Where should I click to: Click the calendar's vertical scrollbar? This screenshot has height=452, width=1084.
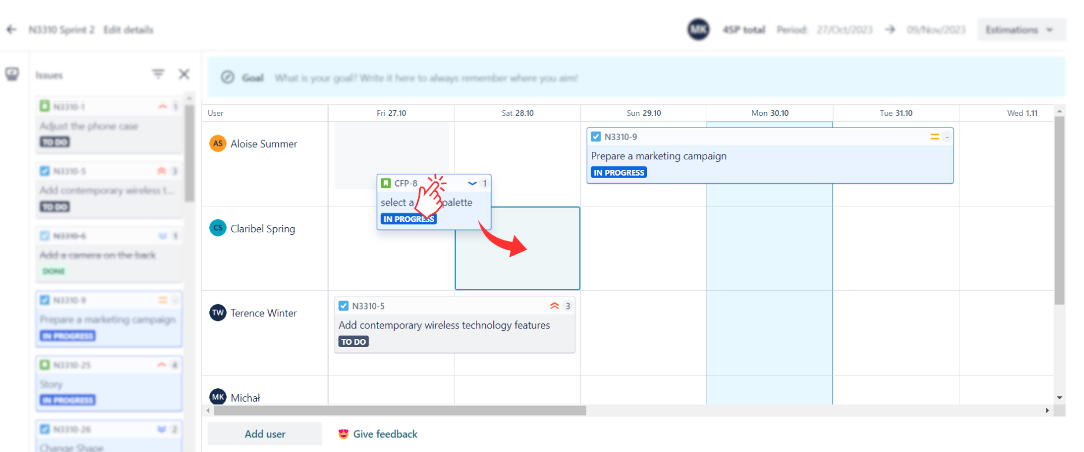click(x=1060, y=210)
